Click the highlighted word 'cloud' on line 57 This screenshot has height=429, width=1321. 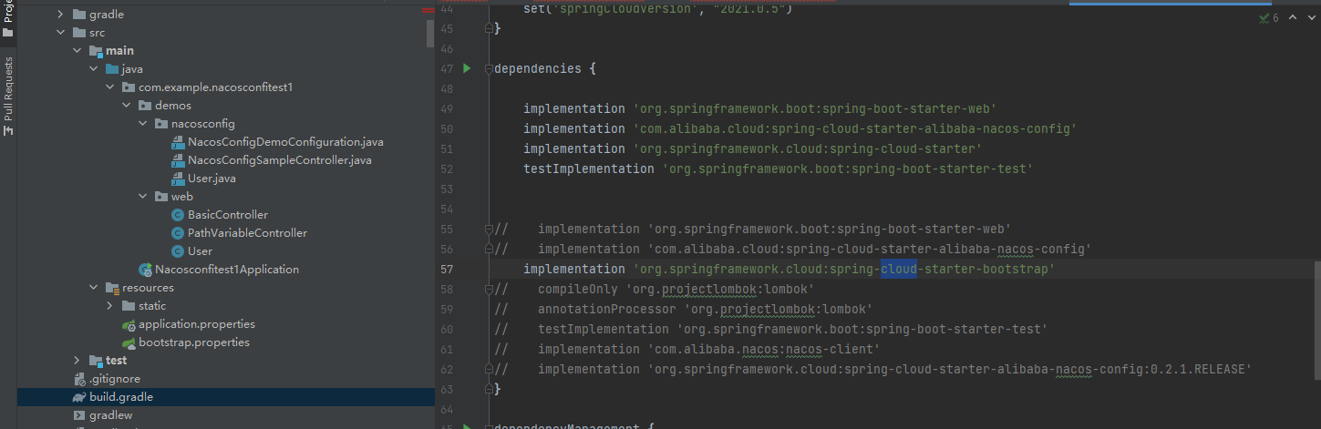click(899, 269)
